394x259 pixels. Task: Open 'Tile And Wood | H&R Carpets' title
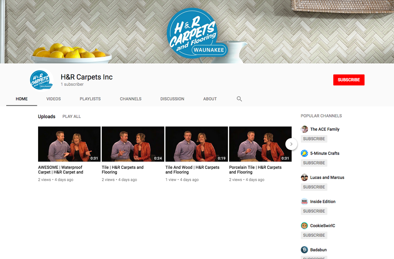tap(192, 170)
